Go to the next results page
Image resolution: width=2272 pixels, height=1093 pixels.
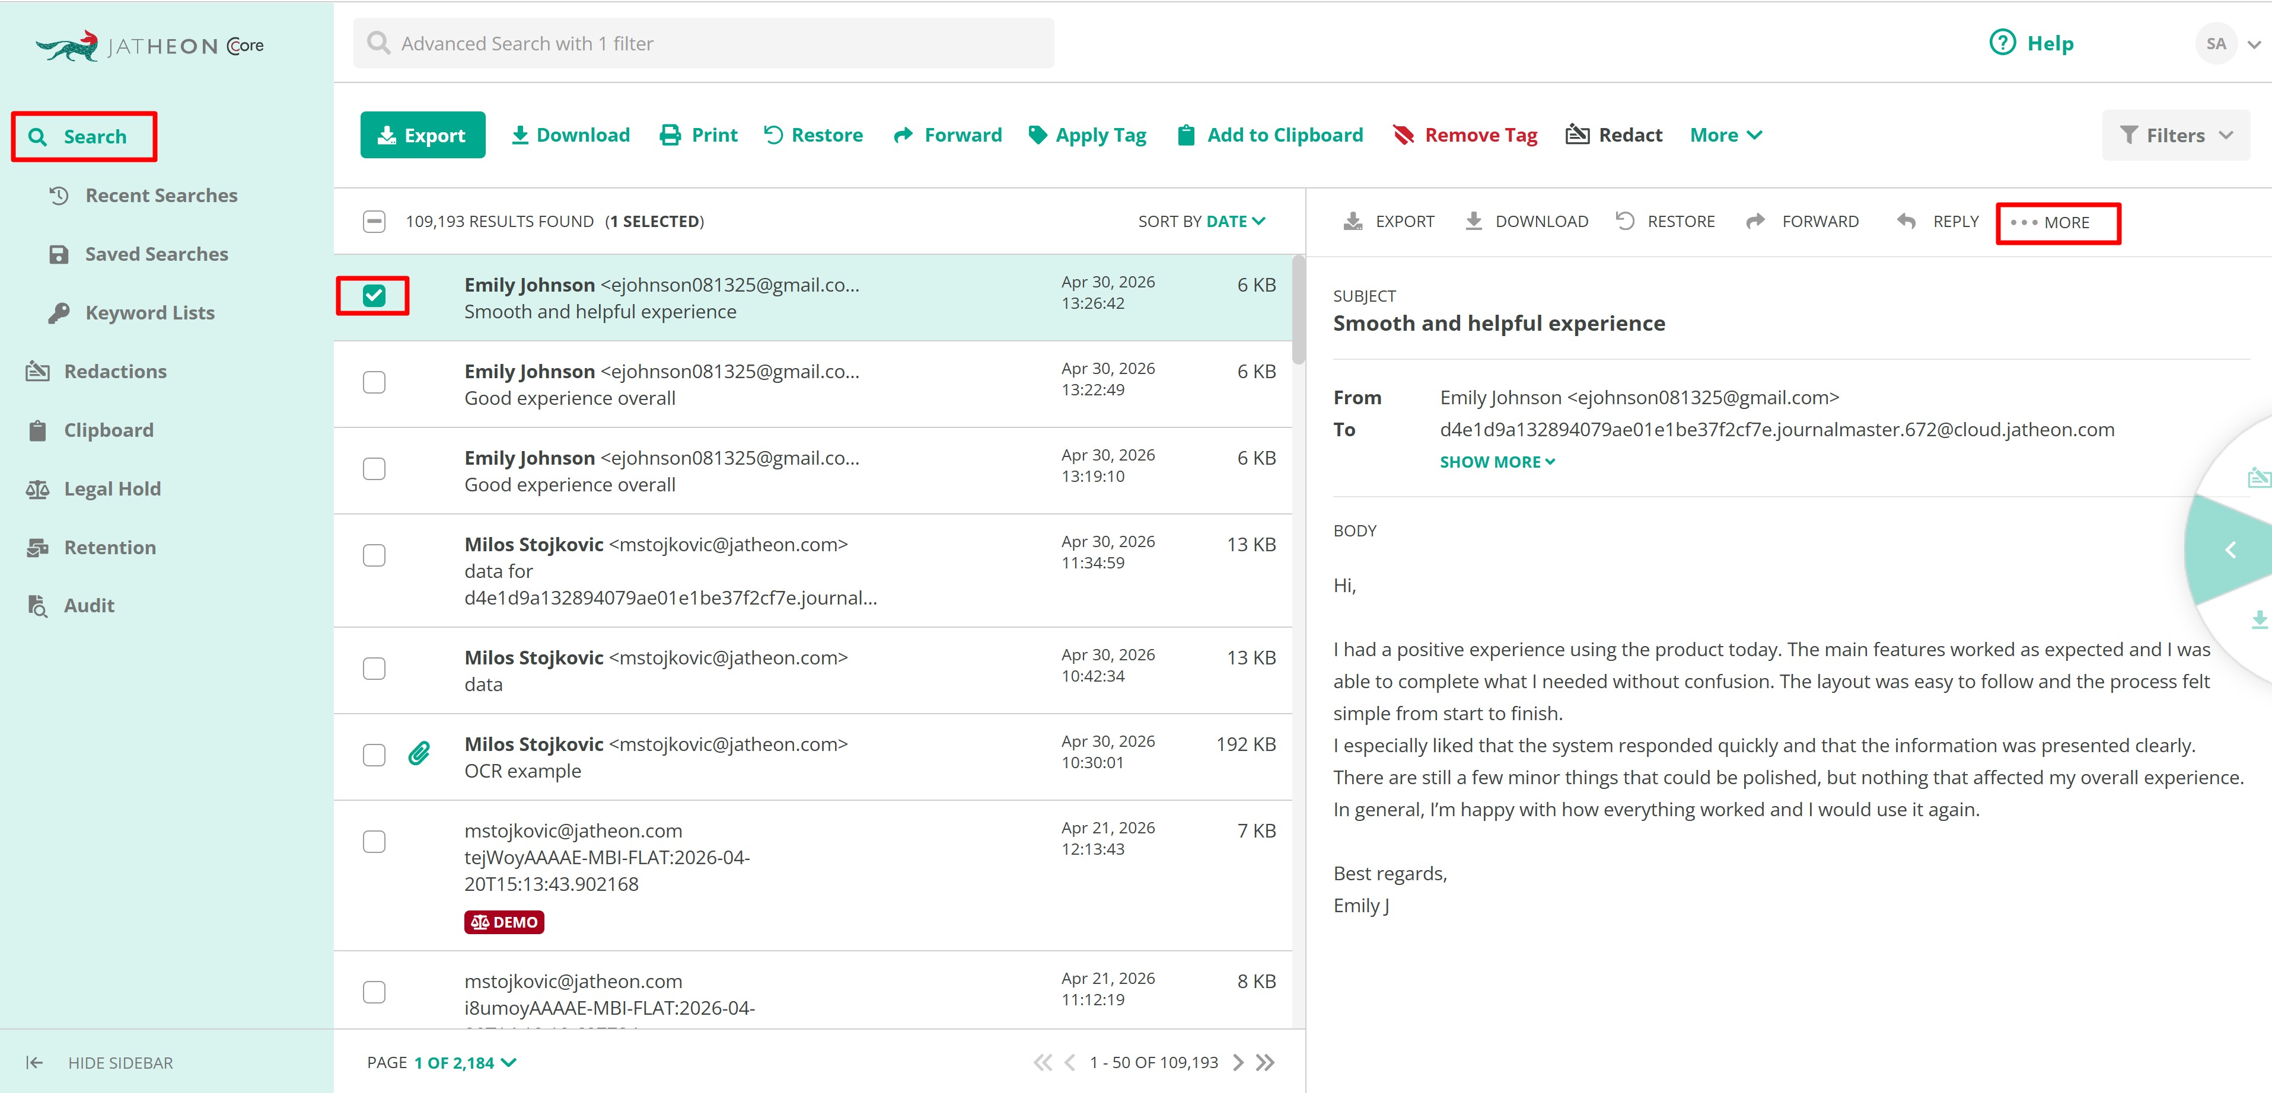pos(1238,1062)
